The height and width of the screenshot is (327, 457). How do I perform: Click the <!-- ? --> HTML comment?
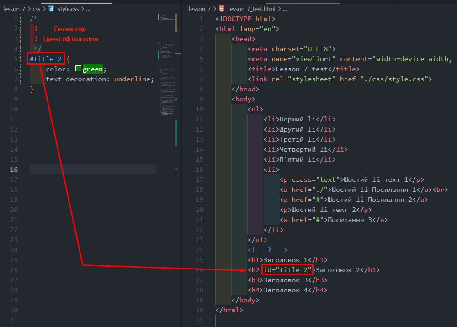pyautogui.click(x=267, y=250)
